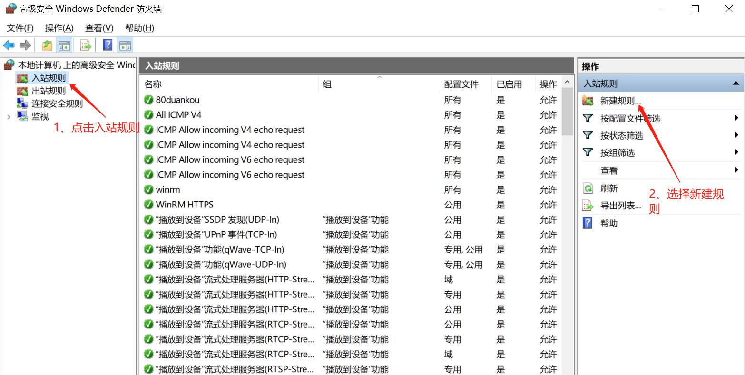Click the filter icon beside 按配置文件筛选

click(x=588, y=118)
